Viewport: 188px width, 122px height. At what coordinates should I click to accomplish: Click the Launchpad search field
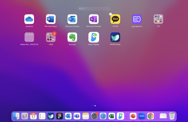pyautogui.click(x=94, y=9)
